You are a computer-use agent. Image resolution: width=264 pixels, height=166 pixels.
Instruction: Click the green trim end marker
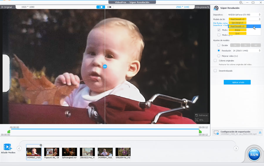(x=200, y=131)
